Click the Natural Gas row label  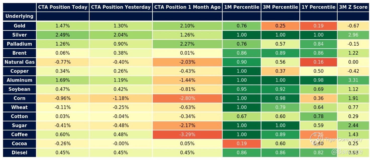coord(19,62)
